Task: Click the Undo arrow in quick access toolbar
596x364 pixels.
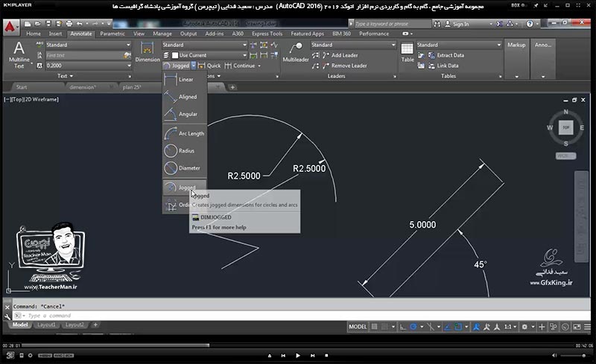Action: [x=80, y=24]
